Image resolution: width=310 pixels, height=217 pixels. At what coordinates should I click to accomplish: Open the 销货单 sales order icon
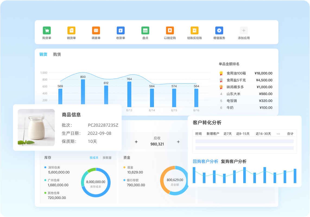(x=71, y=31)
